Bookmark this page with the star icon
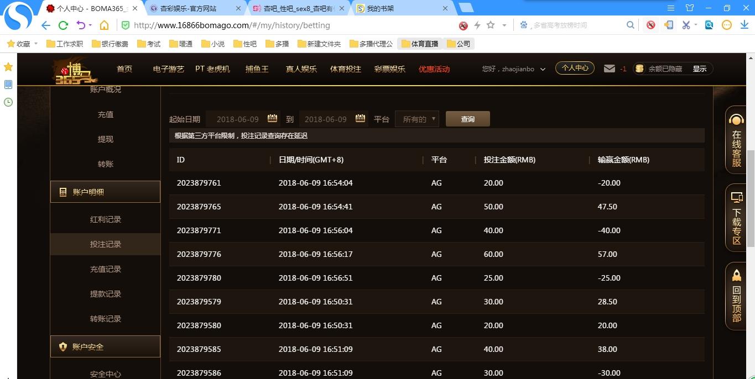The width and height of the screenshot is (755, 379). [x=491, y=25]
